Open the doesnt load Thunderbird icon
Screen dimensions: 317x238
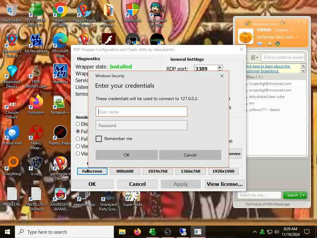(12, 135)
